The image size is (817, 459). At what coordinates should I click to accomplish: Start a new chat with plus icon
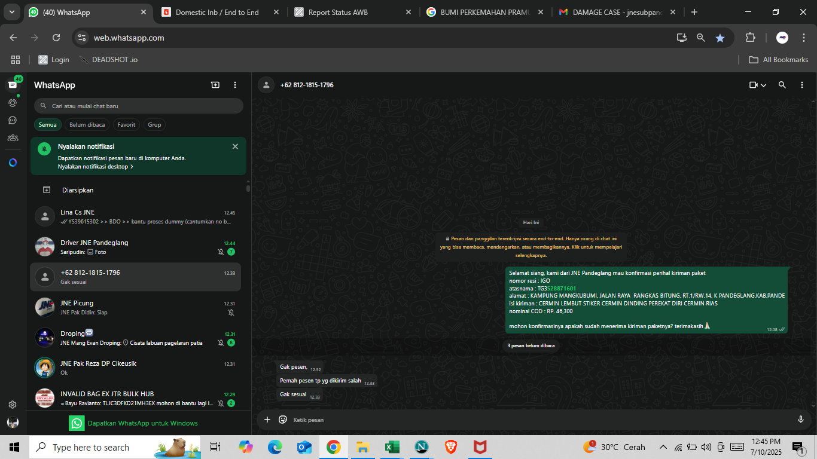coord(215,85)
